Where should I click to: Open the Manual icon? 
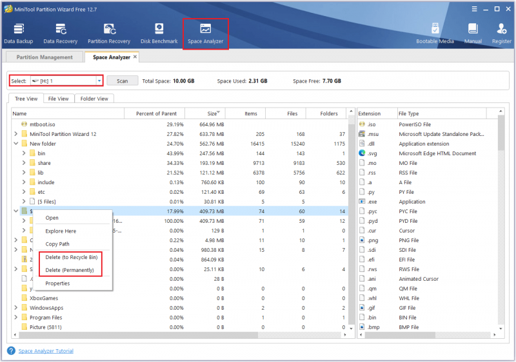click(473, 33)
